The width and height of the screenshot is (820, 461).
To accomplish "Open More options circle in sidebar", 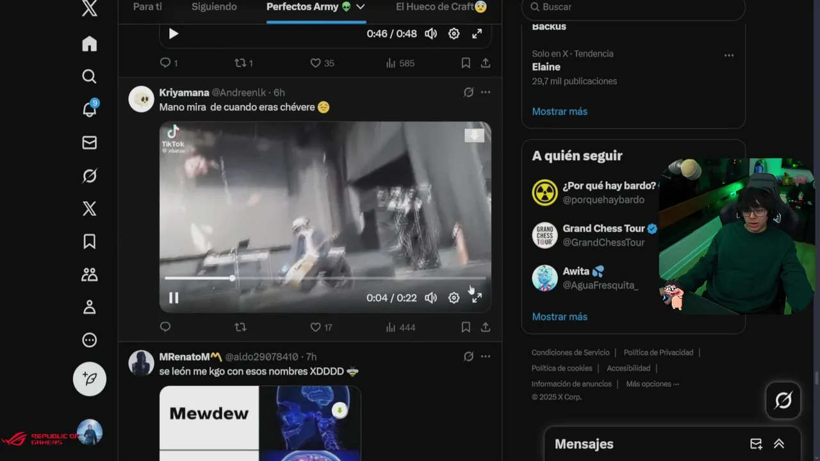I will point(90,340).
